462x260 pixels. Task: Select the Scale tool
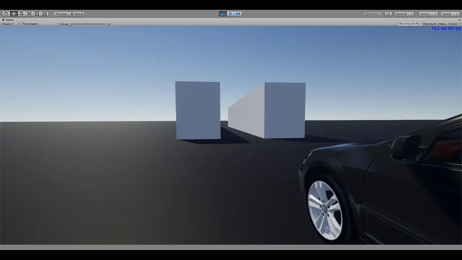tap(29, 14)
